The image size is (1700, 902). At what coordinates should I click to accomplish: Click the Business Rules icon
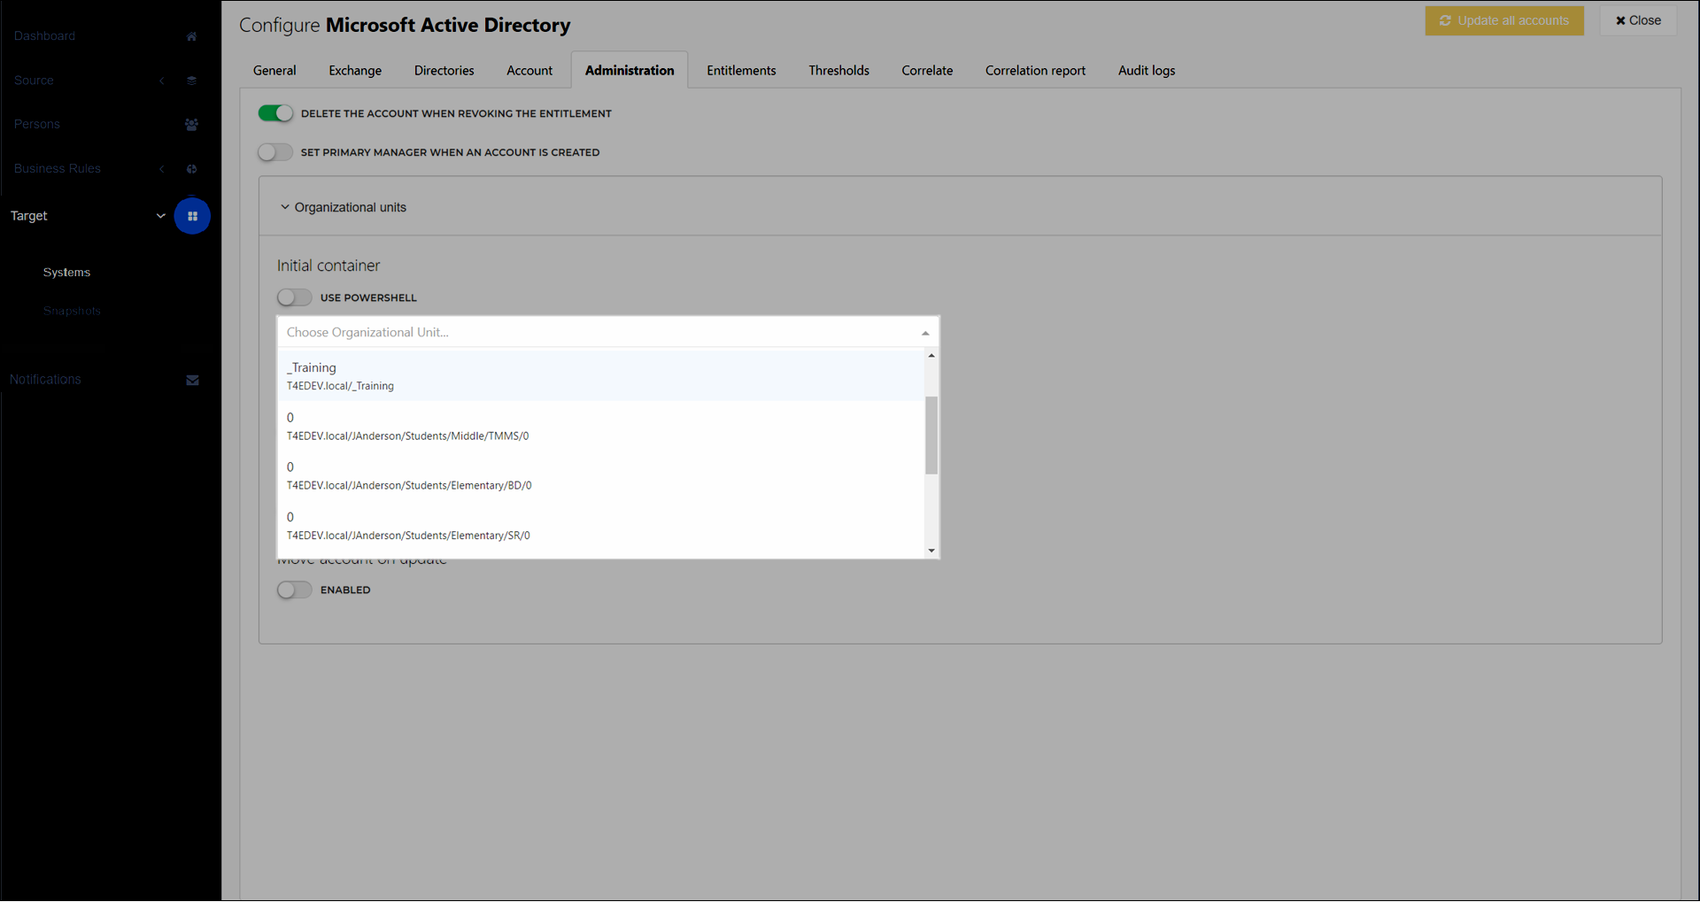(x=191, y=169)
